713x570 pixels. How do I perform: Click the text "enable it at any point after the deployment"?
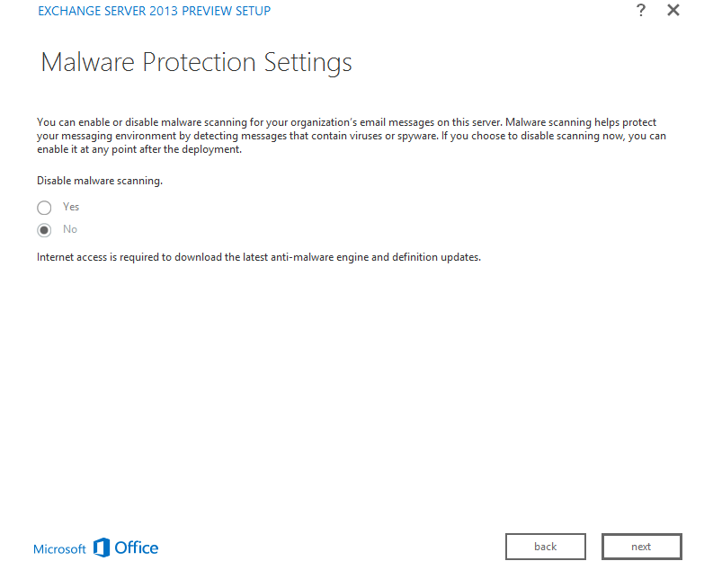pyautogui.click(x=139, y=150)
